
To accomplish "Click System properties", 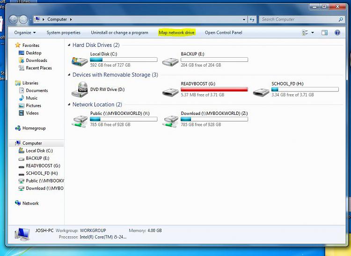I will [63, 32].
